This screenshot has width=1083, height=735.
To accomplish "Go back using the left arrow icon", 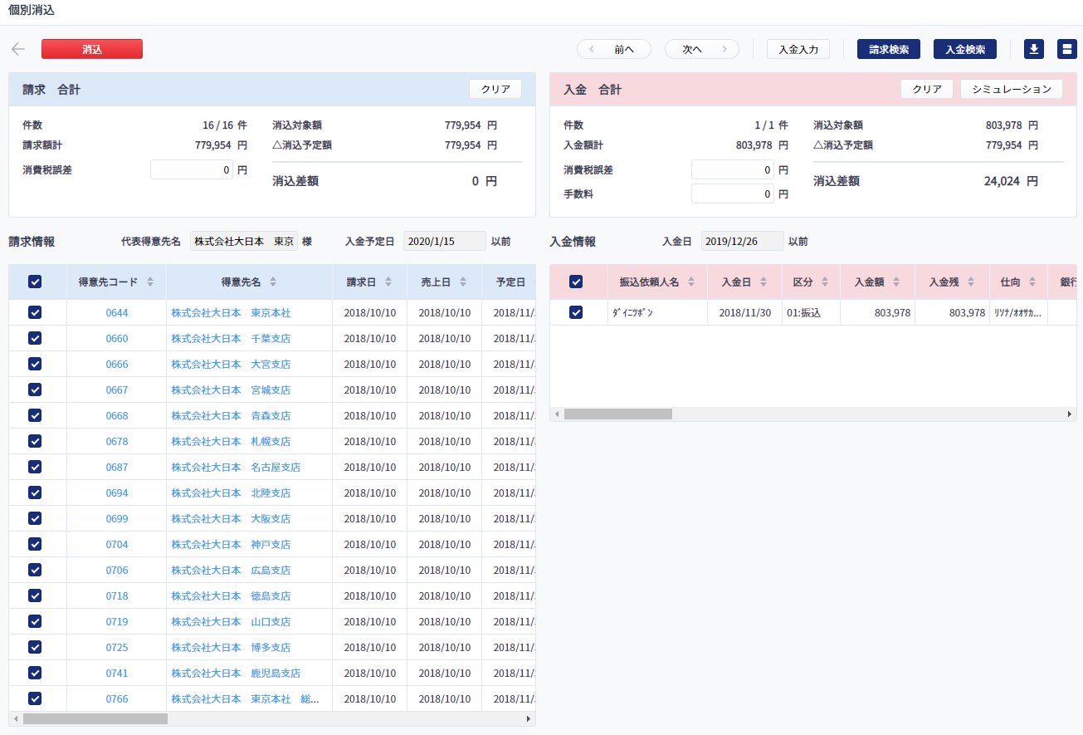I will click(x=18, y=49).
